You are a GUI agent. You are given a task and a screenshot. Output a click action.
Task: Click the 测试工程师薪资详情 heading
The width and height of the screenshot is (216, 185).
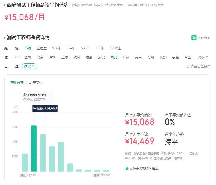pos(28,37)
